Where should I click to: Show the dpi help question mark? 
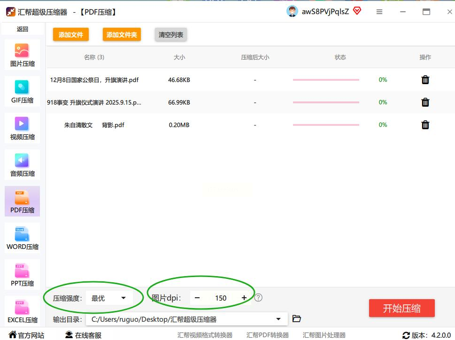[258, 298]
